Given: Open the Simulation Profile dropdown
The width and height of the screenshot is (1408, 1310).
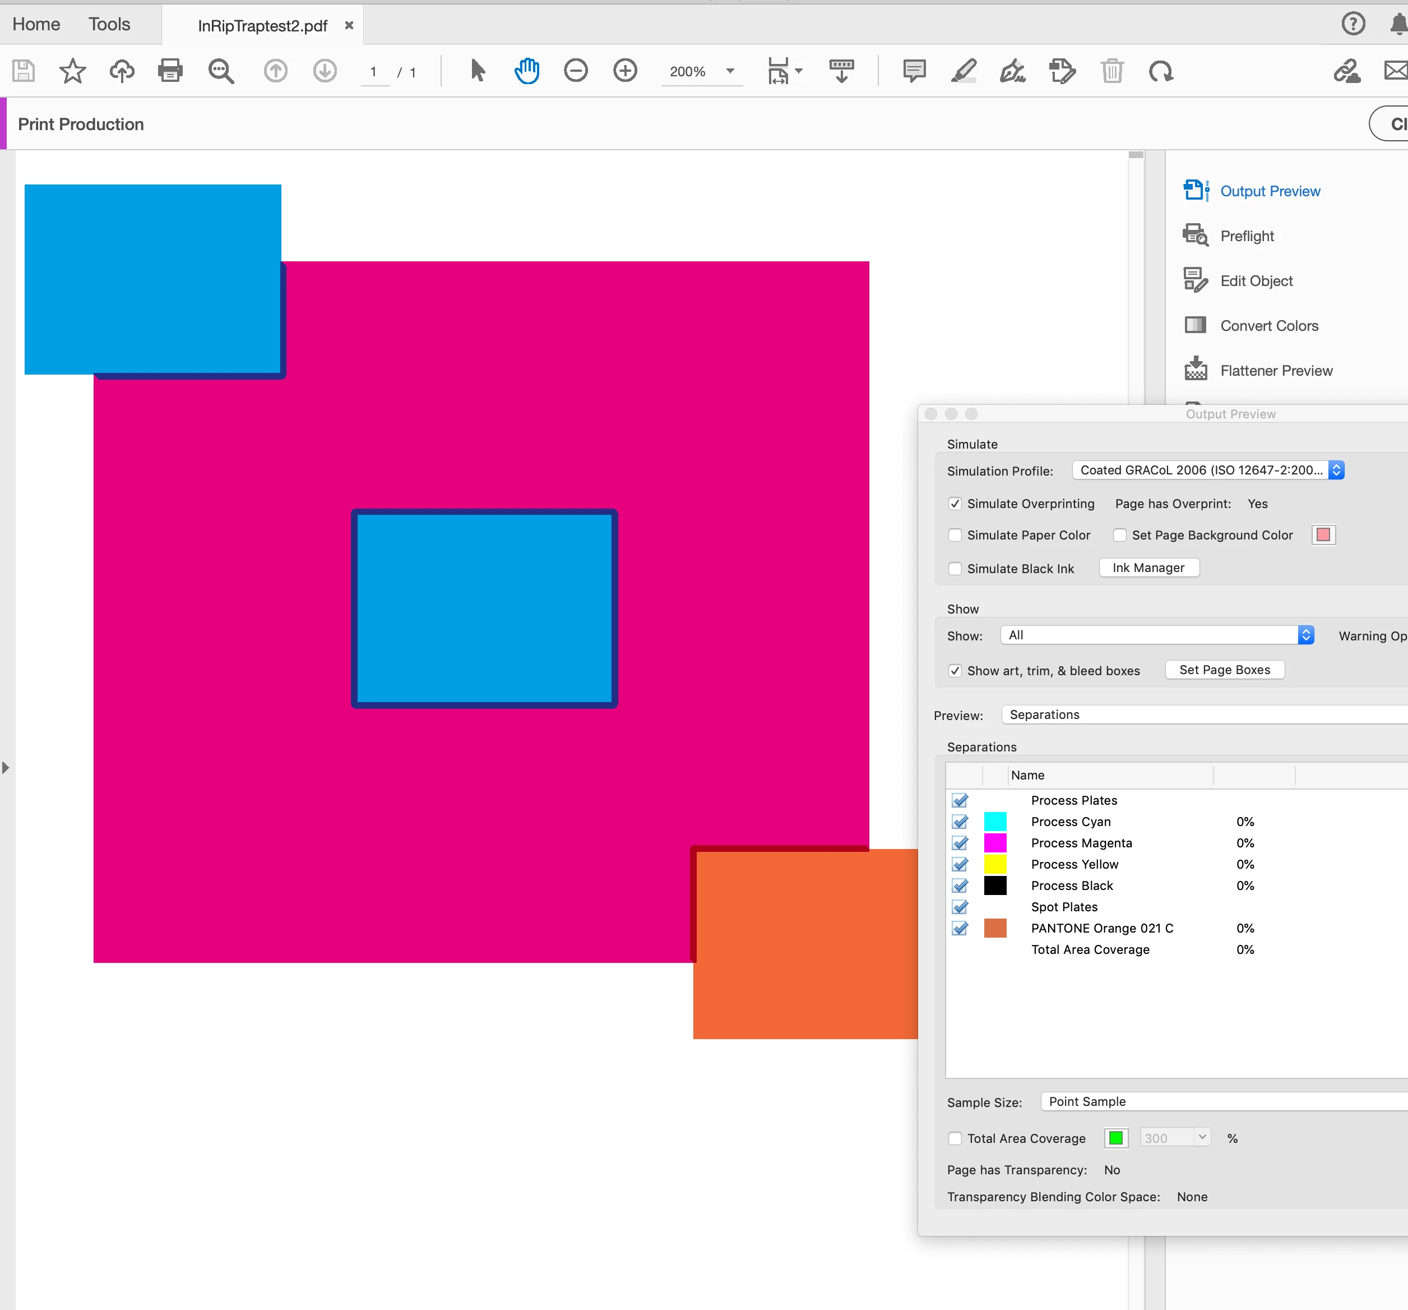Looking at the screenshot, I should pyautogui.click(x=1207, y=471).
